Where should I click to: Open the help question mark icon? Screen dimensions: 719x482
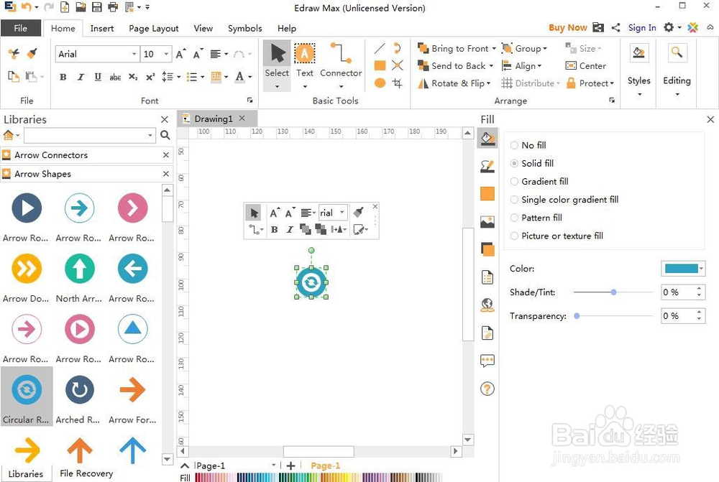[487, 389]
